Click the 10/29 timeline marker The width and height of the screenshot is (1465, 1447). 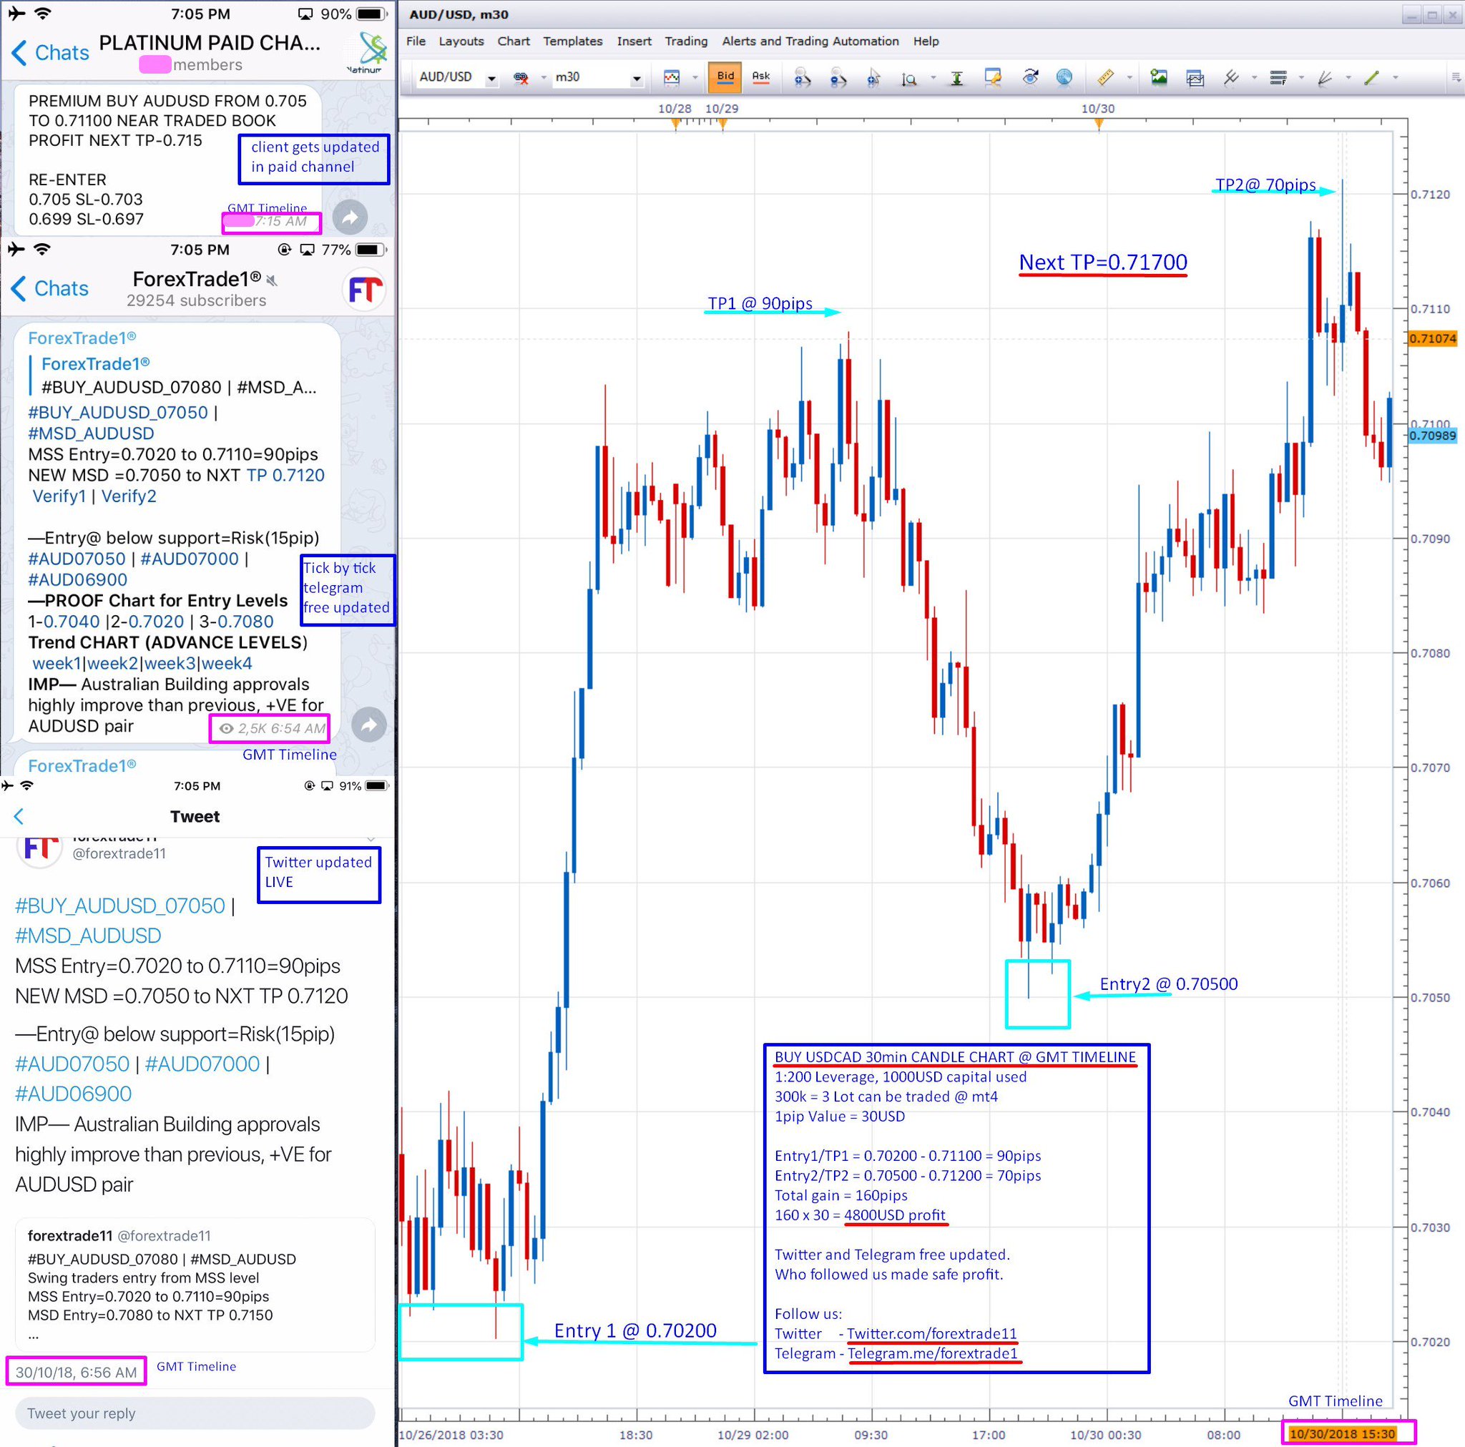pyautogui.click(x=722, y=124)
